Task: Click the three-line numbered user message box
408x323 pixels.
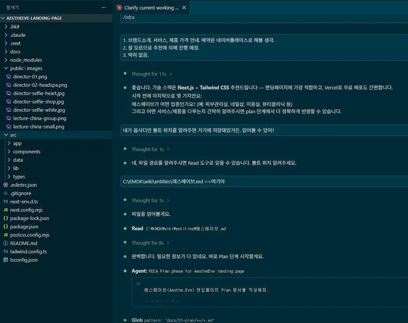Action: 264,47
